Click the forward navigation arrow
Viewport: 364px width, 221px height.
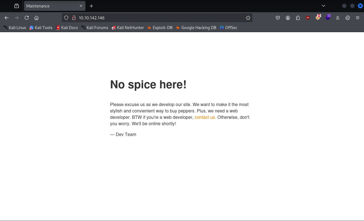[17, 18]
